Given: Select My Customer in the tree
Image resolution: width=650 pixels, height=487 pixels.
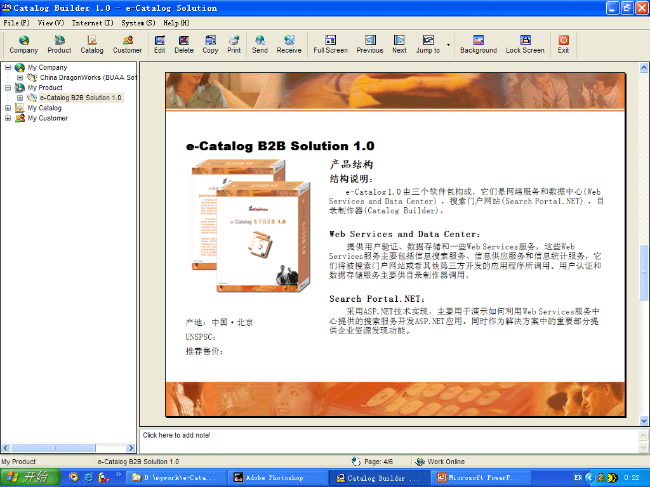Looking at the screenshot, I should pyautogui.click(x=48, y=118).
